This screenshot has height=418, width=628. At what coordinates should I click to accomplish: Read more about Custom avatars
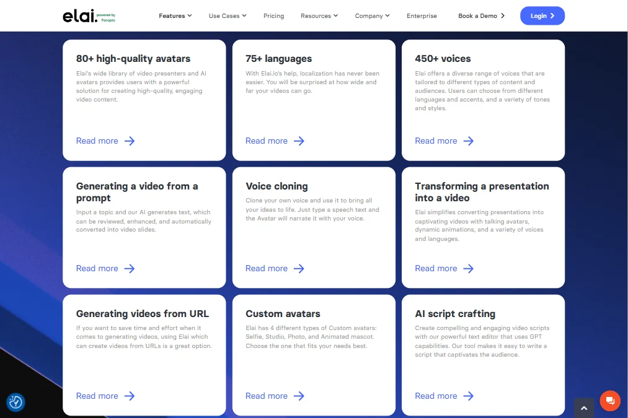(x=275, y=396)
